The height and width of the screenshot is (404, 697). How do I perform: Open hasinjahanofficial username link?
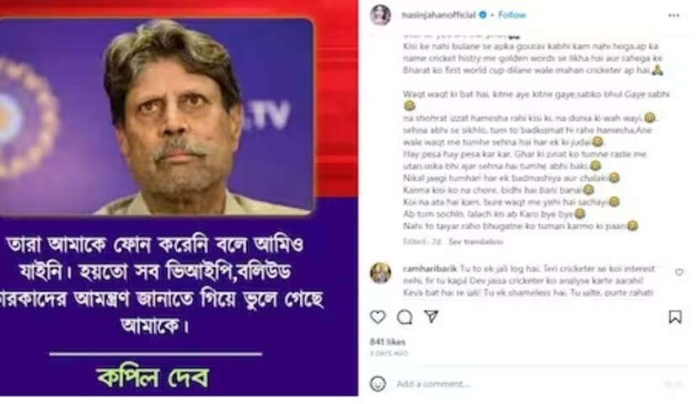[438, 14]
